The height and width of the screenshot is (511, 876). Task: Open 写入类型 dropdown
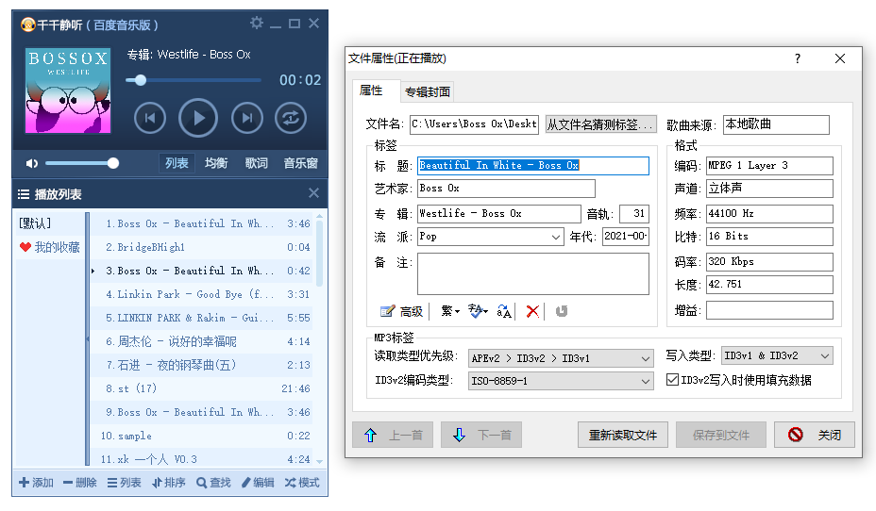pyautogui.click(x=777, y=356)
